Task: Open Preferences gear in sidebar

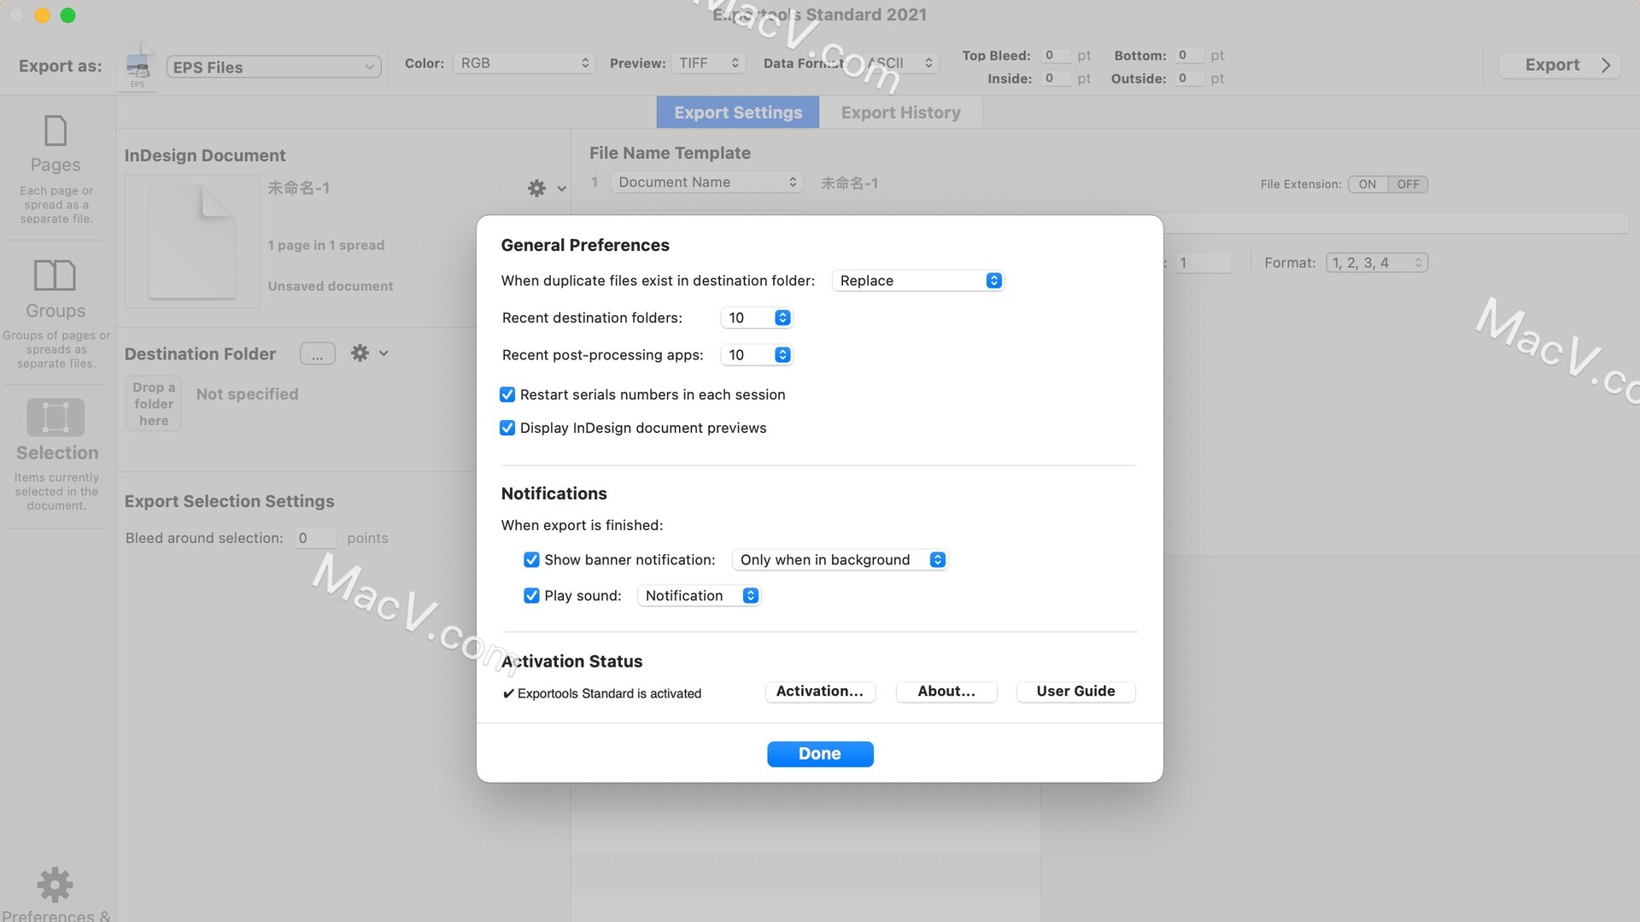Action: pos(55,884)
